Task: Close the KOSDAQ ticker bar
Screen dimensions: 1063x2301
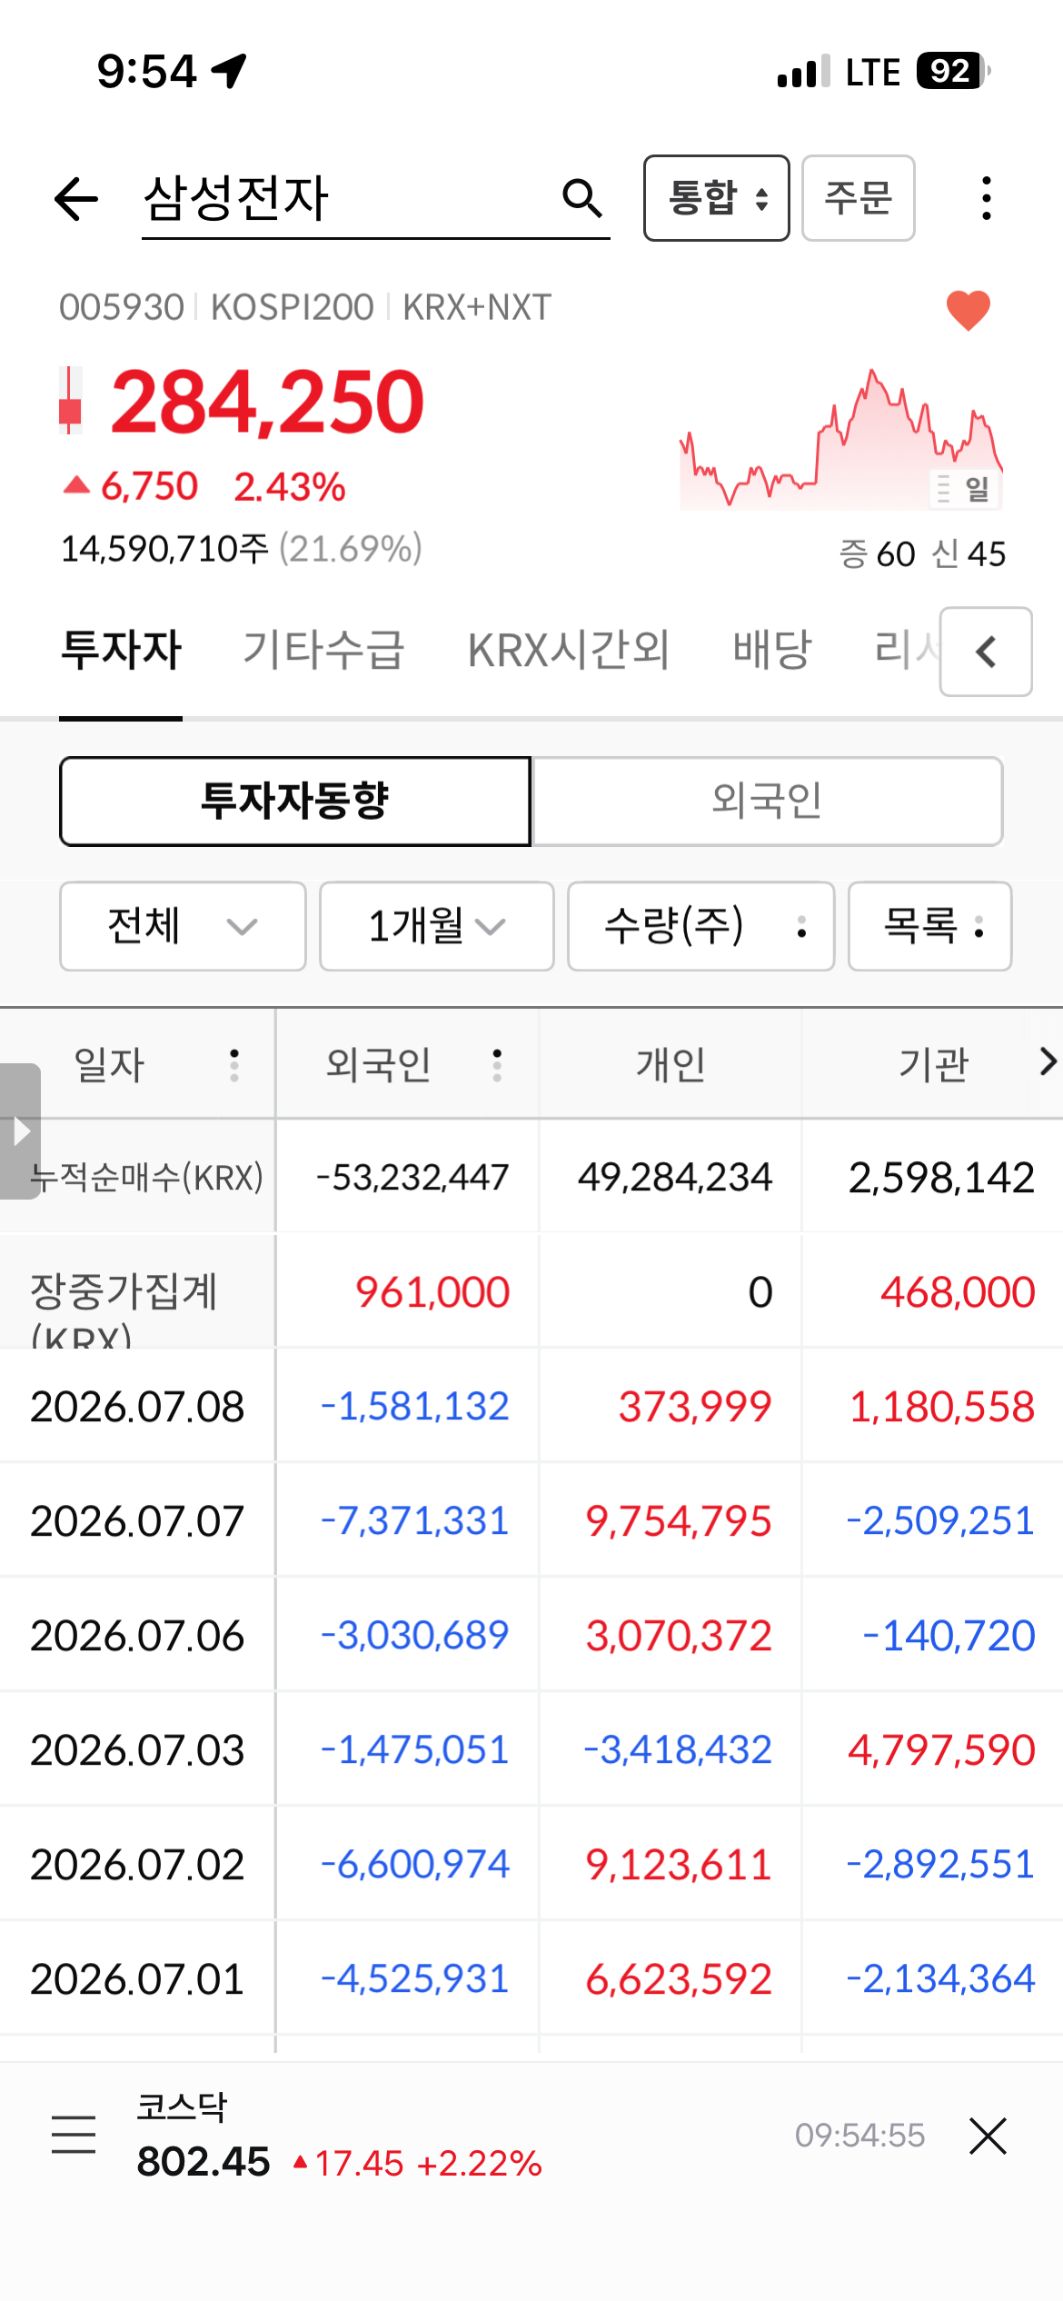Action: [988, 2136]
